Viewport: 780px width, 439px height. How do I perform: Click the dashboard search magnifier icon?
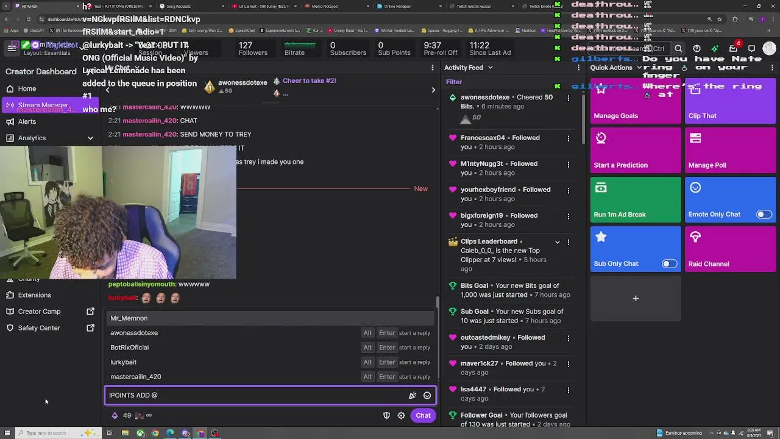click(x=678, y=49)
